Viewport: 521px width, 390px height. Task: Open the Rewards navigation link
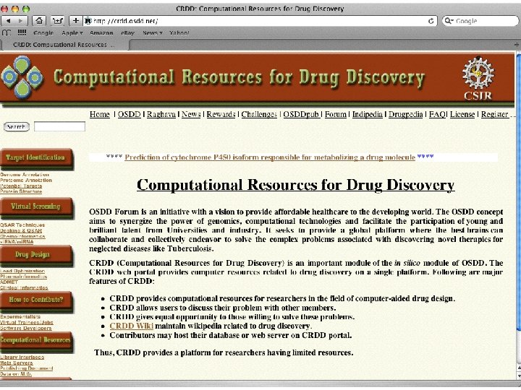pyautogui.click(x=221, y=114)
